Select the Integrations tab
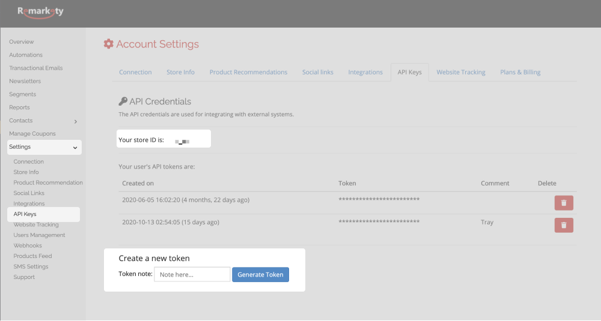This screenshot has height=321, width=601. (365, 72)
